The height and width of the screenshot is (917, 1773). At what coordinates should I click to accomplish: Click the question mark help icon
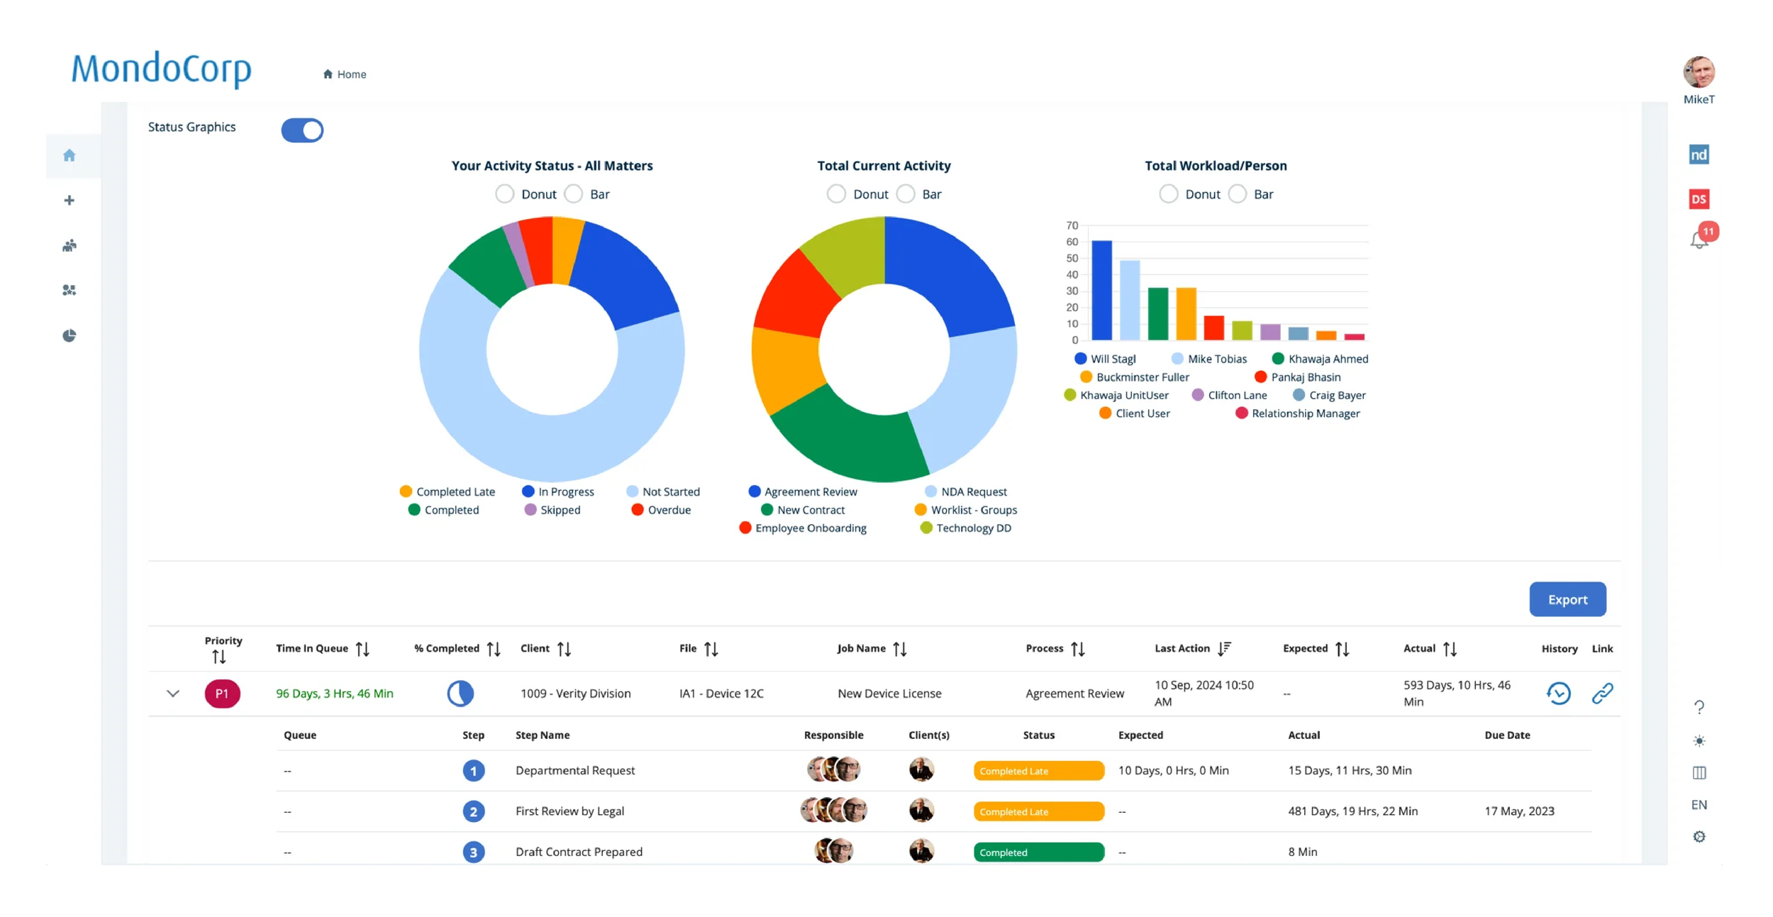tap(1699, 707)
